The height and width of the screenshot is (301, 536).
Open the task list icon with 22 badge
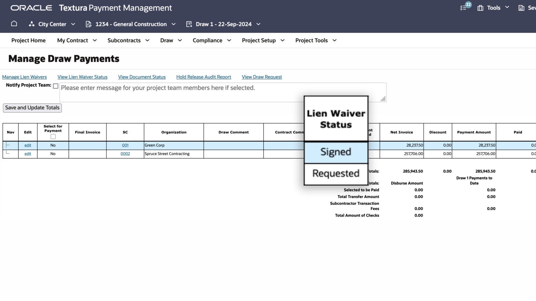463,8
